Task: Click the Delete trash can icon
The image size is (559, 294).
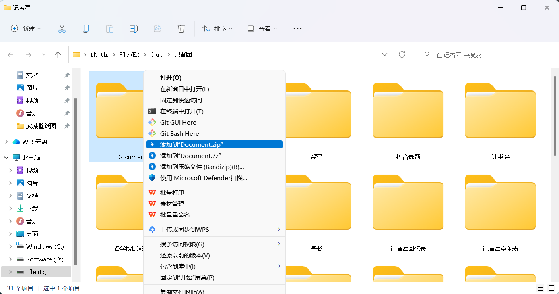Action: tap(181, 29)
